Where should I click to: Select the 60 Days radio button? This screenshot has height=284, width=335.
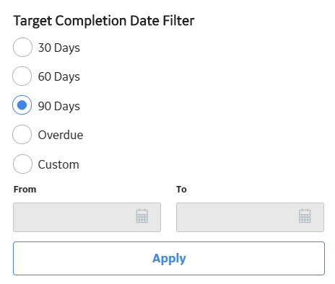point(22,76)
